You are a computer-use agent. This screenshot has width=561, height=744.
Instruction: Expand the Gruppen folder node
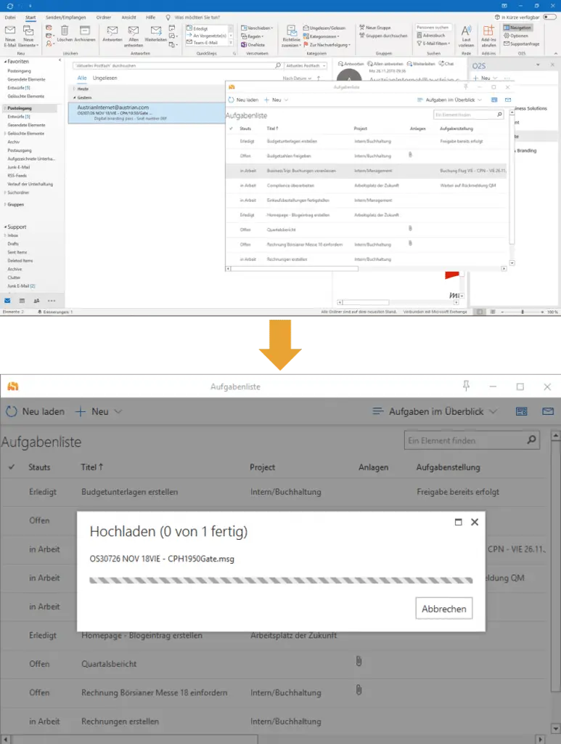point(5,204)
